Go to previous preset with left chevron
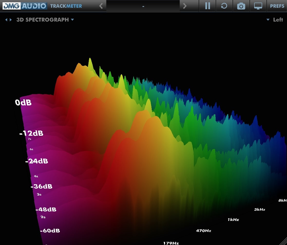Screen dimensions: 287x245 (x=101, y=6)
